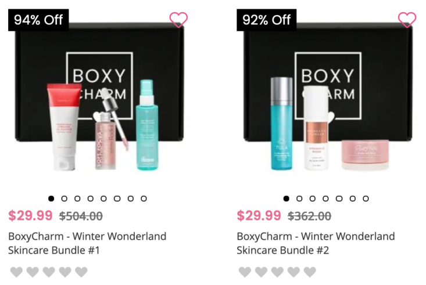Screen dimensions: 426x285
Task: Open Bundle #1 product image
Action: [x=99, y=96]
